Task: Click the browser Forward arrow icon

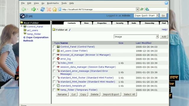Action: 33,9
